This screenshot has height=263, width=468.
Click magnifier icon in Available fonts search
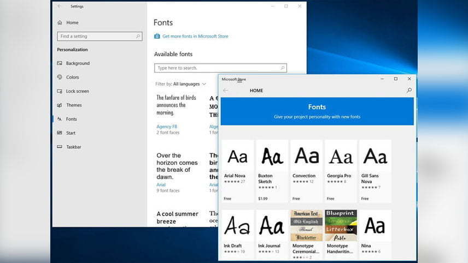point(282,68)
